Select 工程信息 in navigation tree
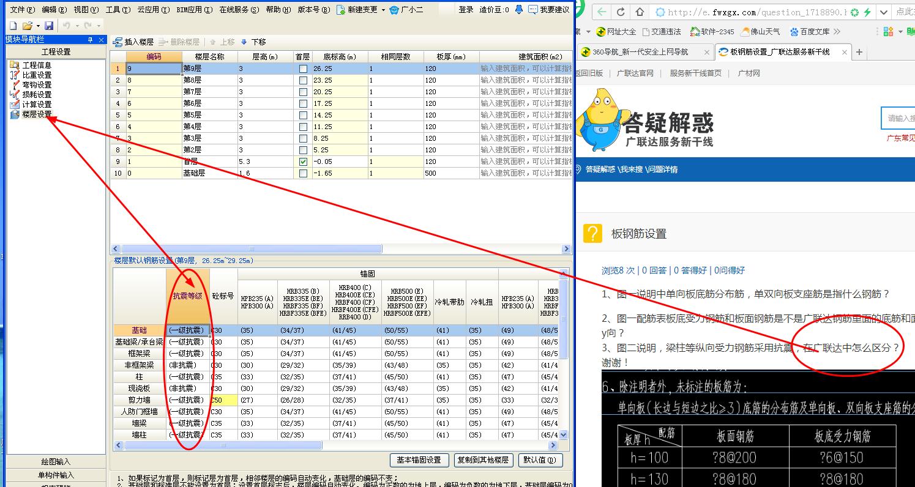The height and width of the screenshot is (487, 915). (37, 65)
